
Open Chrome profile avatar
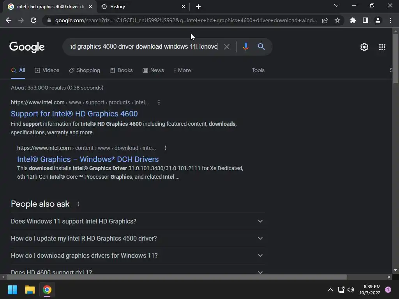point(378,20)
